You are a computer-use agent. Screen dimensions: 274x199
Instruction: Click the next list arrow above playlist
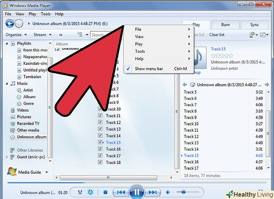pos(267,85)
